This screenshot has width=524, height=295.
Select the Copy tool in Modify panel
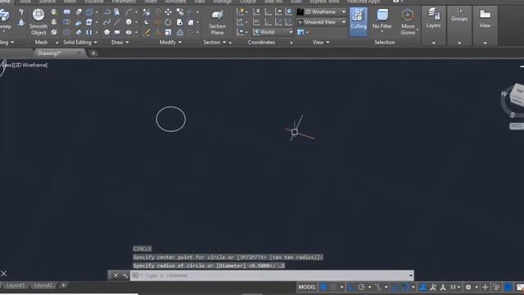[x=180, y=12]
